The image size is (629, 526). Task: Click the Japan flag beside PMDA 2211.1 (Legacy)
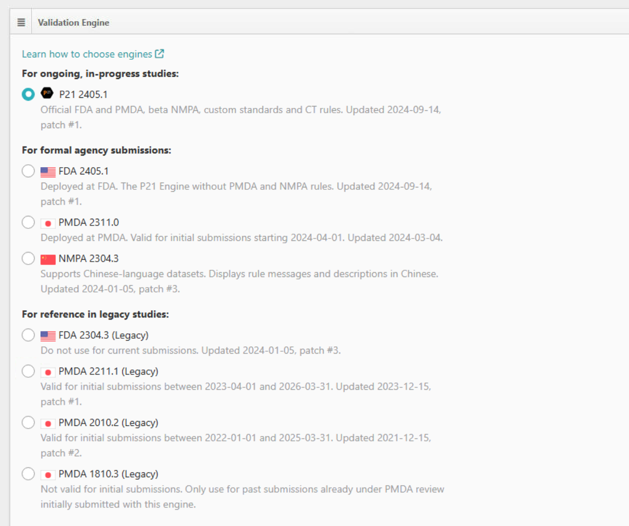click(48, 372)
